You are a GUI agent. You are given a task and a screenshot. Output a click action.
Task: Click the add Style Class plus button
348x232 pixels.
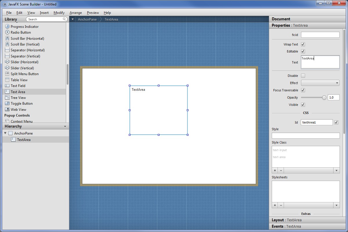pos(275,171)
